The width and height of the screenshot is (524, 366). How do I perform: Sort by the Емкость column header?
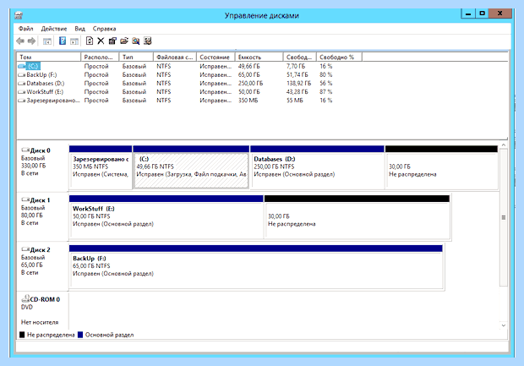coord(259,57)
